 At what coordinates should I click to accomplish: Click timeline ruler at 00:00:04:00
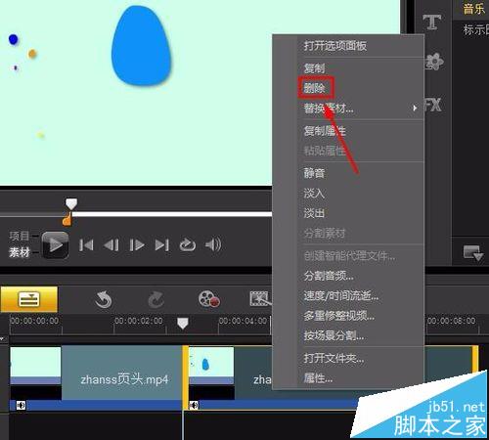click(243, 321)
